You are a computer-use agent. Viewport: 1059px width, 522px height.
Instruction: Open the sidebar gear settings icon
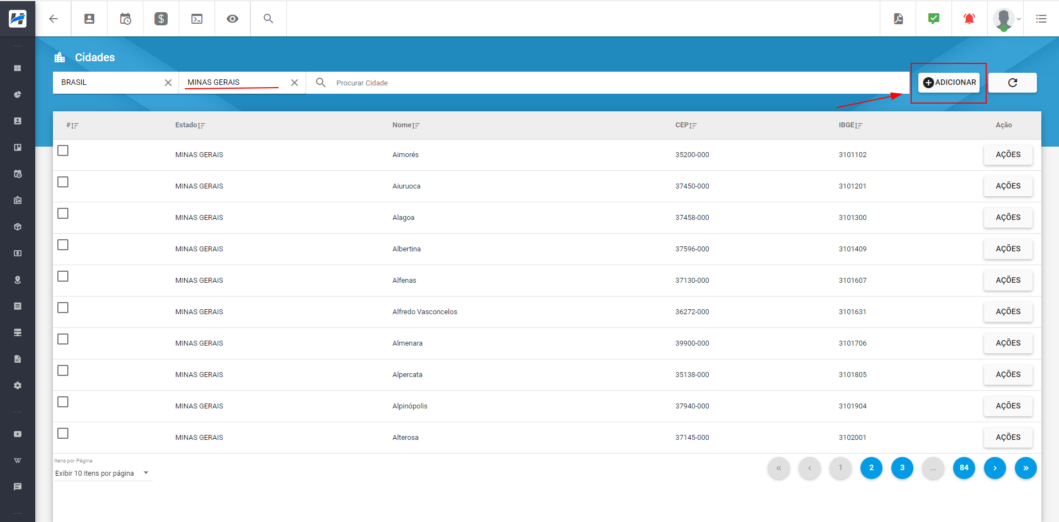tap(18, 385)
